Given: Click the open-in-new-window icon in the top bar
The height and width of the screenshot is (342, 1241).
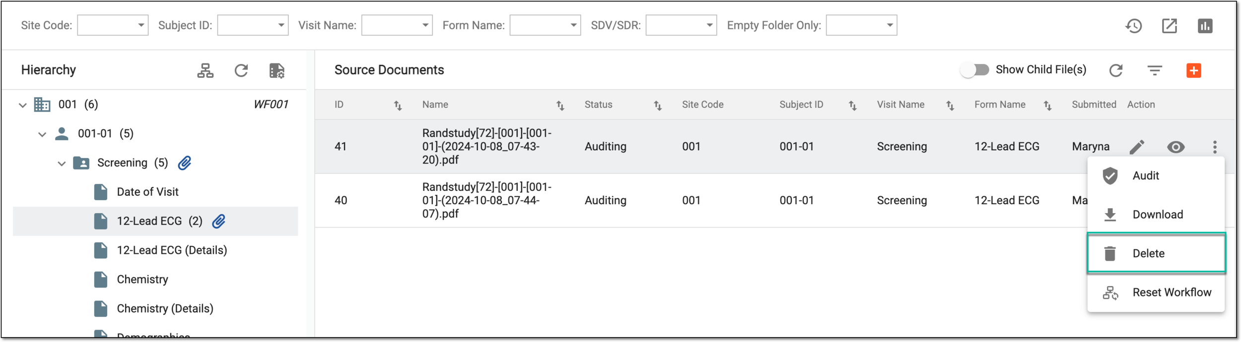Looking at the screenshot, I should [x=1170, y=26].
